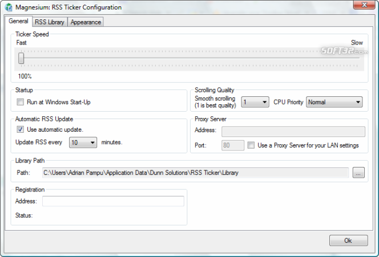
Task: Open the Appearance tab
Action: (x=86, y=22)
